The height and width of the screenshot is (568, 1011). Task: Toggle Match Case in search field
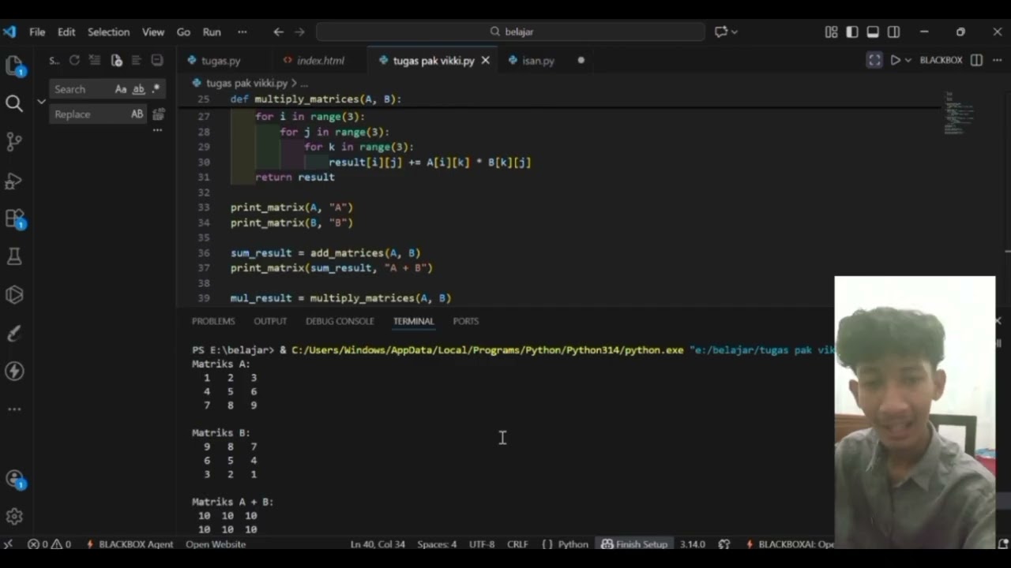pyautogui.click(x=121, y=89)
